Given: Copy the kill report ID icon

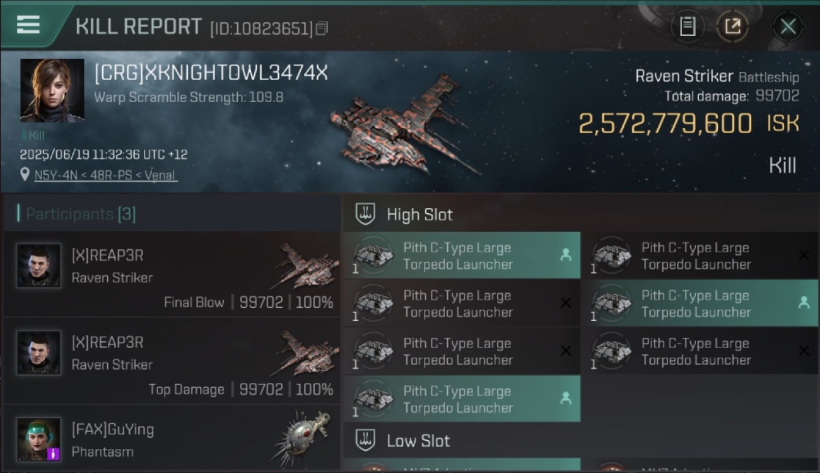Looking at the screenshot, I should click(x=322, y=28).
